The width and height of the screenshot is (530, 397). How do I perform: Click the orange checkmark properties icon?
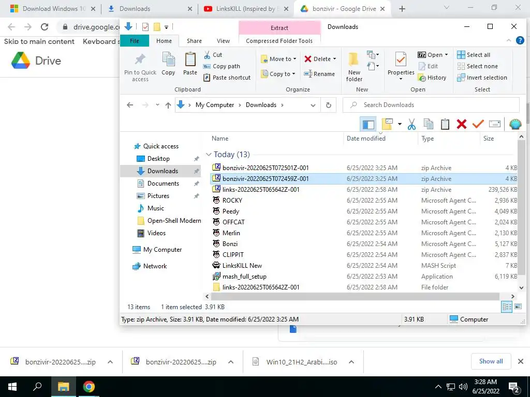478,124
